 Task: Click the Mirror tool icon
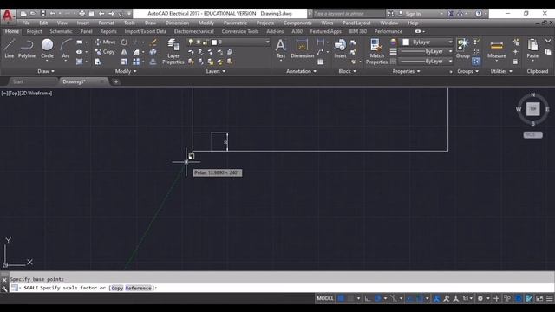[124, 52]
